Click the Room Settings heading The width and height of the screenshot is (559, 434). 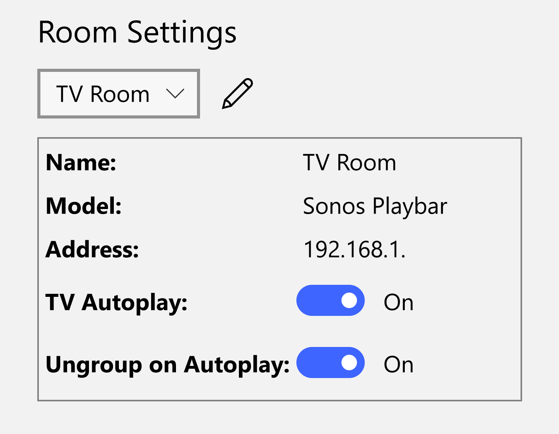137,32
